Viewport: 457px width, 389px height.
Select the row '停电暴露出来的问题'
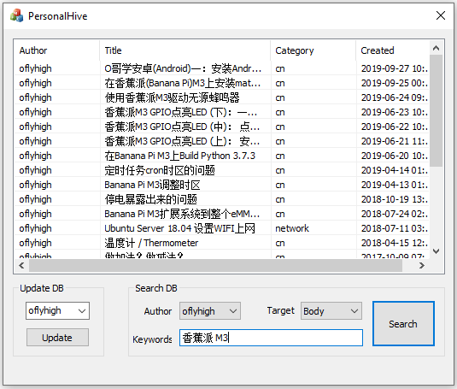(x=221, y=199)
